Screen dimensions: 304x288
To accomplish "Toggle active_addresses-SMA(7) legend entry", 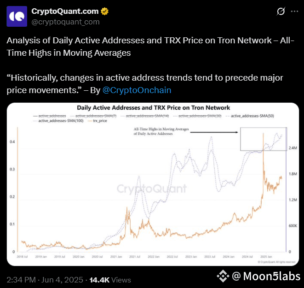I will (93, 116).
